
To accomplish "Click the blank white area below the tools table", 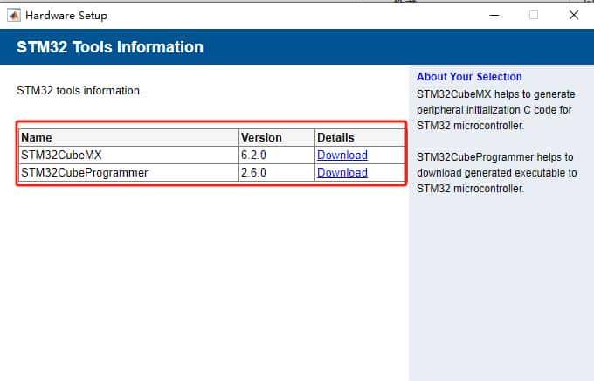I will (x=210, y=280).
